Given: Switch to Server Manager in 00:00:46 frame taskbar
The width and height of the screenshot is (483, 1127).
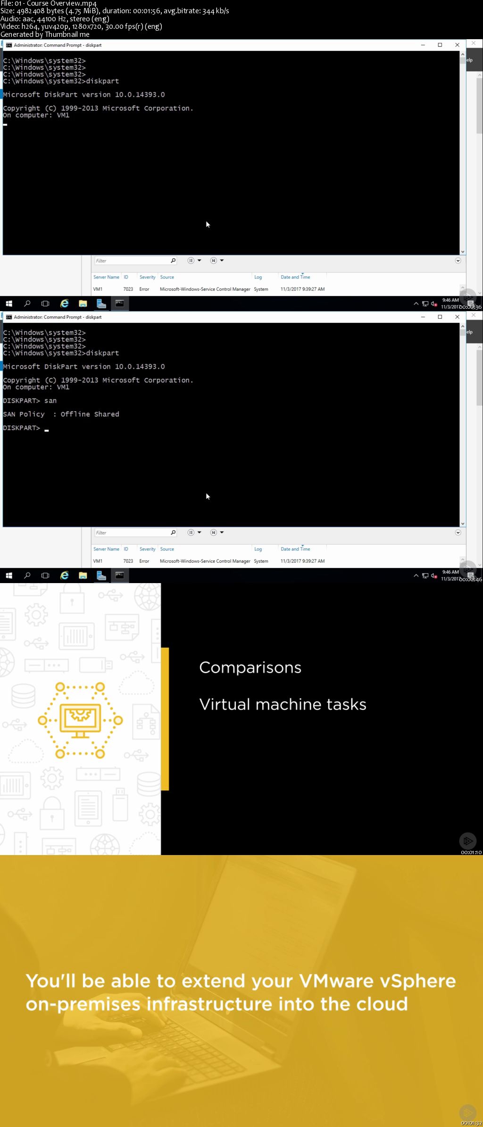Looking at the screenshot, I should point(101,576).
